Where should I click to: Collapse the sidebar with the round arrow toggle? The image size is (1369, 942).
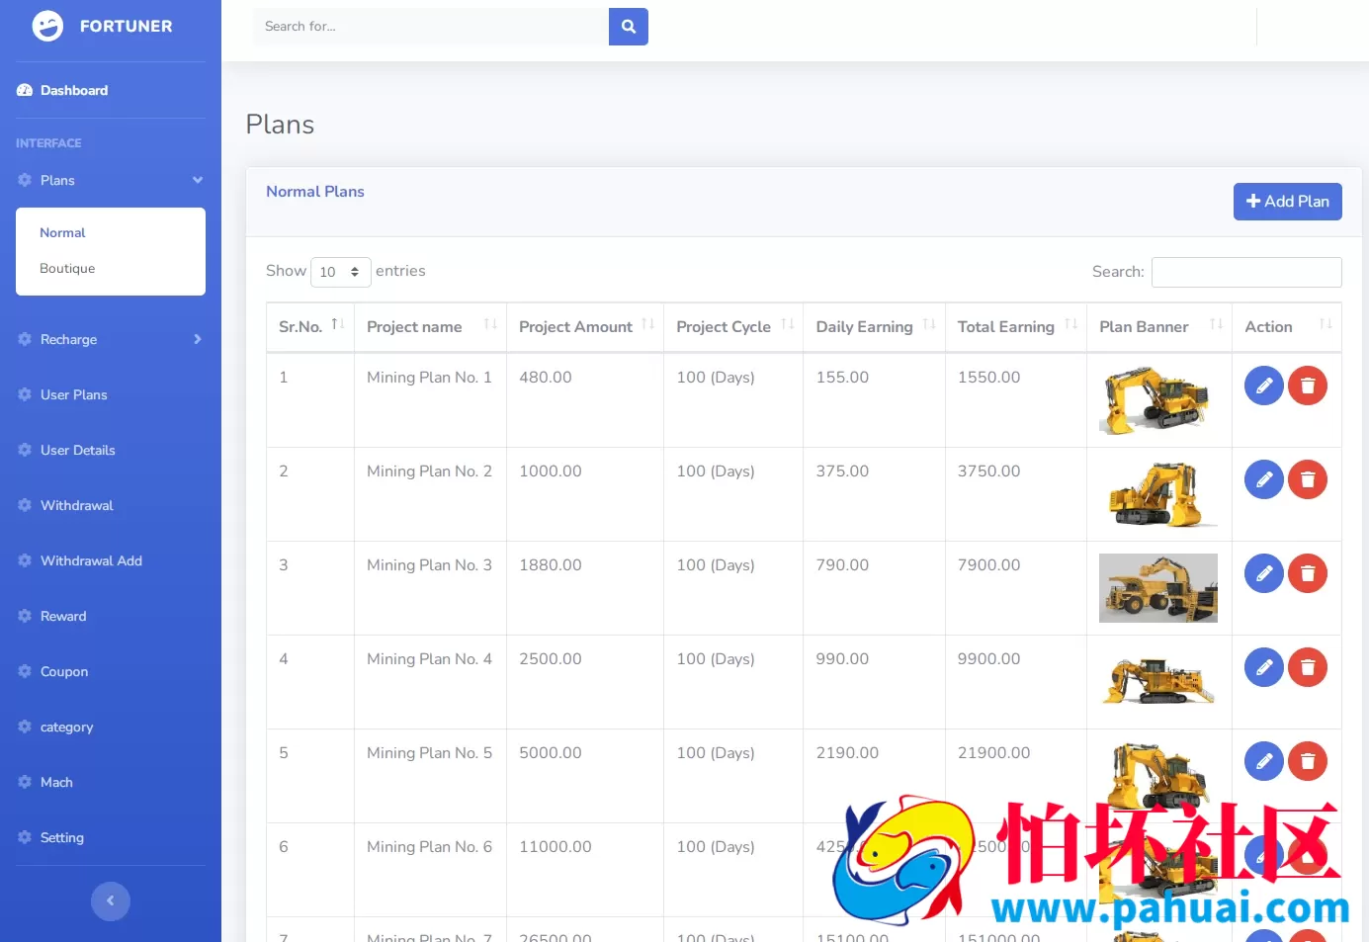(x=111, y=901)
